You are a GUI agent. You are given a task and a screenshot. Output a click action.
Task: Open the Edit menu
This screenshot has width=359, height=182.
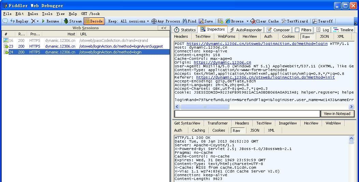(20, 14)
